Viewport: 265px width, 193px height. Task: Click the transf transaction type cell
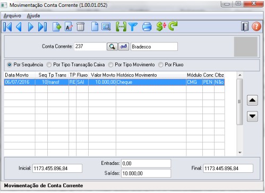pos(58,82)
